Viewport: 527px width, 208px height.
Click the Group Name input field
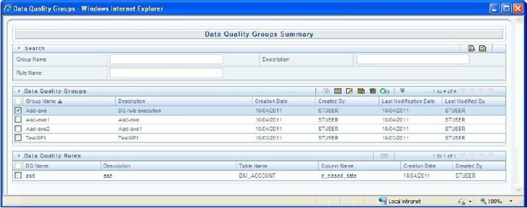pyautogui.click(x=166, y=59)
